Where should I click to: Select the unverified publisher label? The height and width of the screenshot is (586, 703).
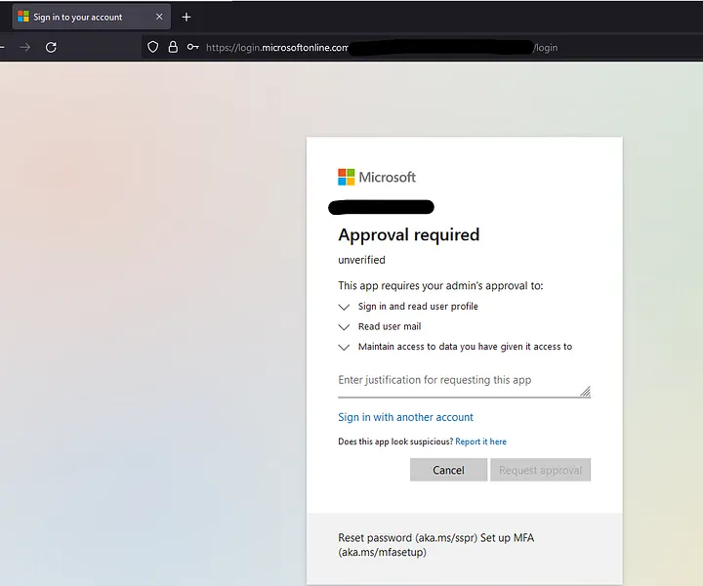(x=361, y=260)
